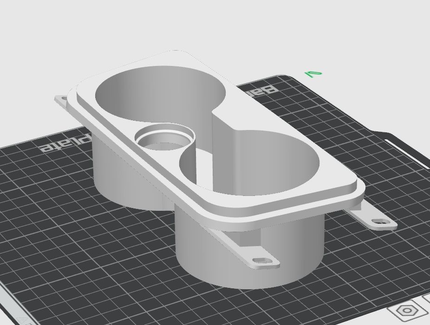Click the green Y axis label
Image resolution: width=430 pixels, height=325 pixels.
point(313,74)
